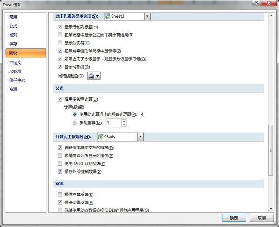
Task: Click the 常规 section header
Action: tap(60, 183)
